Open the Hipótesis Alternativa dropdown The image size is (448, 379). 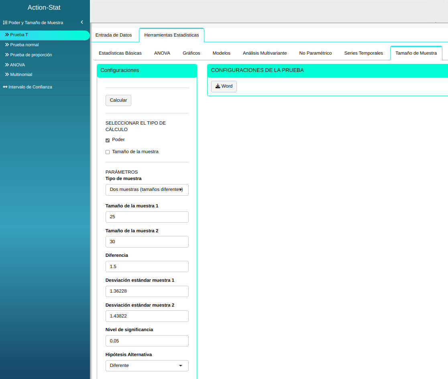pyautogui.click(x=147, y=366)
